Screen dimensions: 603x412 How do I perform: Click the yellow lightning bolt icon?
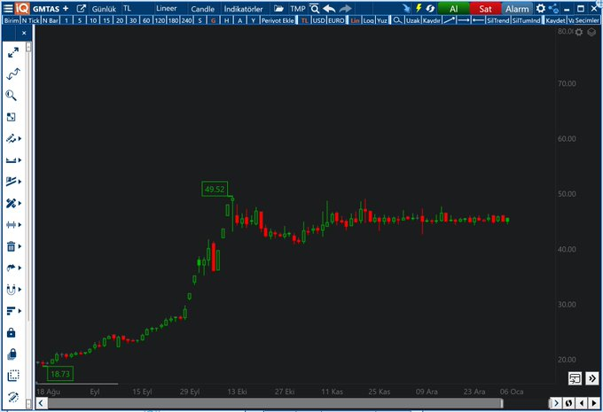tap(419, 8)
